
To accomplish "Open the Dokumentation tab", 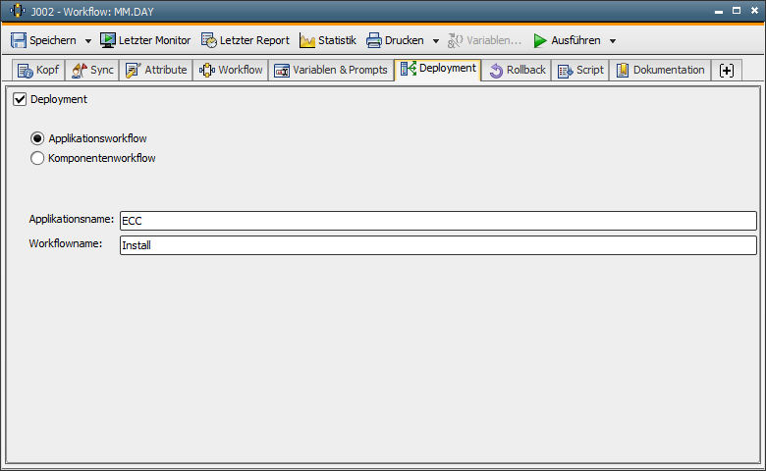I will [x=660, y=71].
